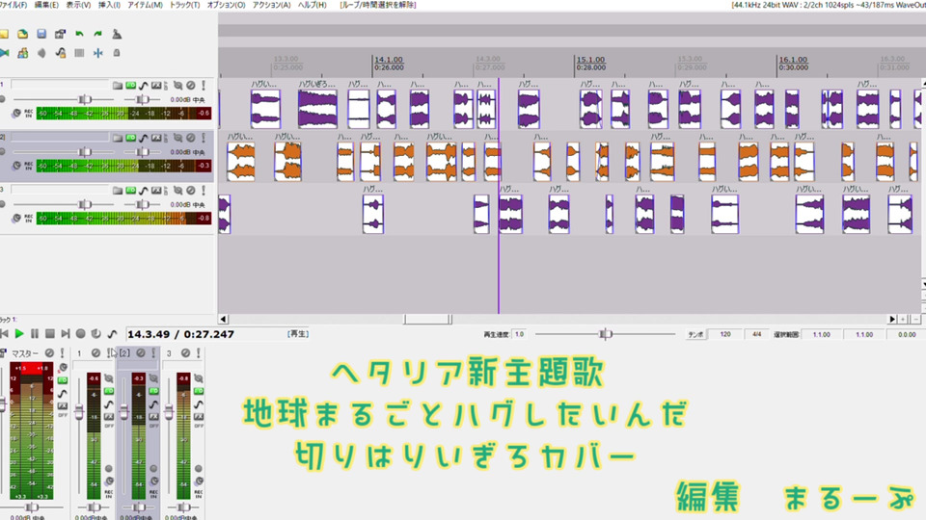Open mixer channel 1 REC IN menu
This screenshot has height=520, width=926.
[x=109, y=493]
